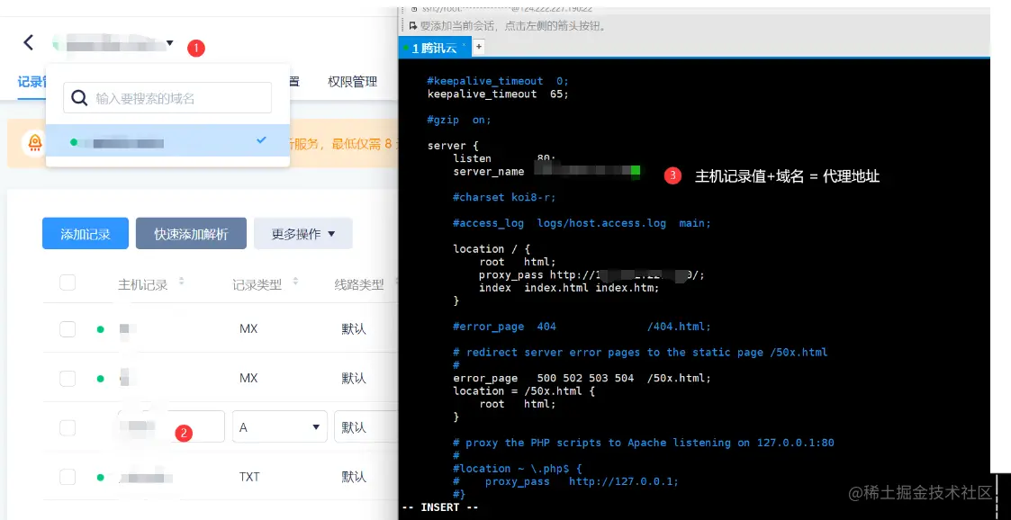Image resolution: width=1011 pixels, height=520 pixels.
Task: Click the 添加记录 button
Action: [86, 233]
